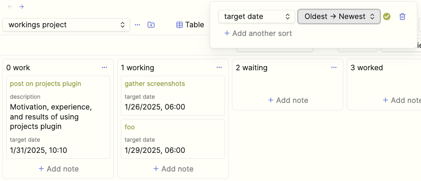Image resolution: width=421 pixels, height=181 pixels.
Task: Open the '2 waiting' column options menu
Action: pos(334,67)
